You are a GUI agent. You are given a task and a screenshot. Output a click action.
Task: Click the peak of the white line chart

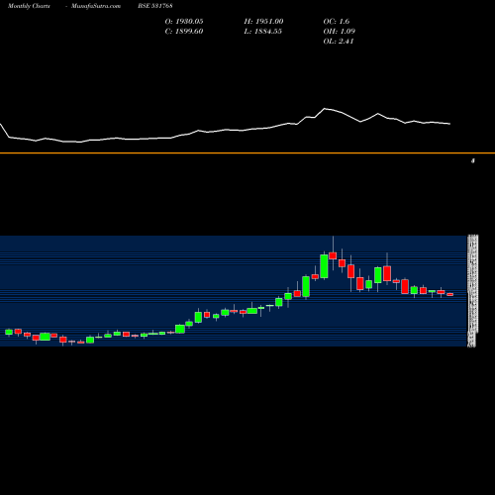(325, 108)
